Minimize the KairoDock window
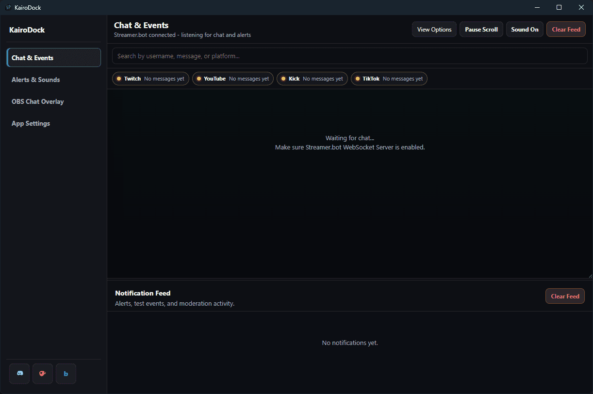Viewport: 593px width, 394px height. click(x=537, y=7)
